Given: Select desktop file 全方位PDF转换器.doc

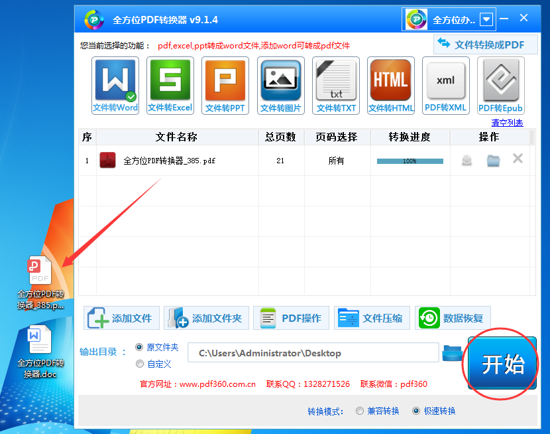Looking at the screenshot, I should tap(40, 352).
